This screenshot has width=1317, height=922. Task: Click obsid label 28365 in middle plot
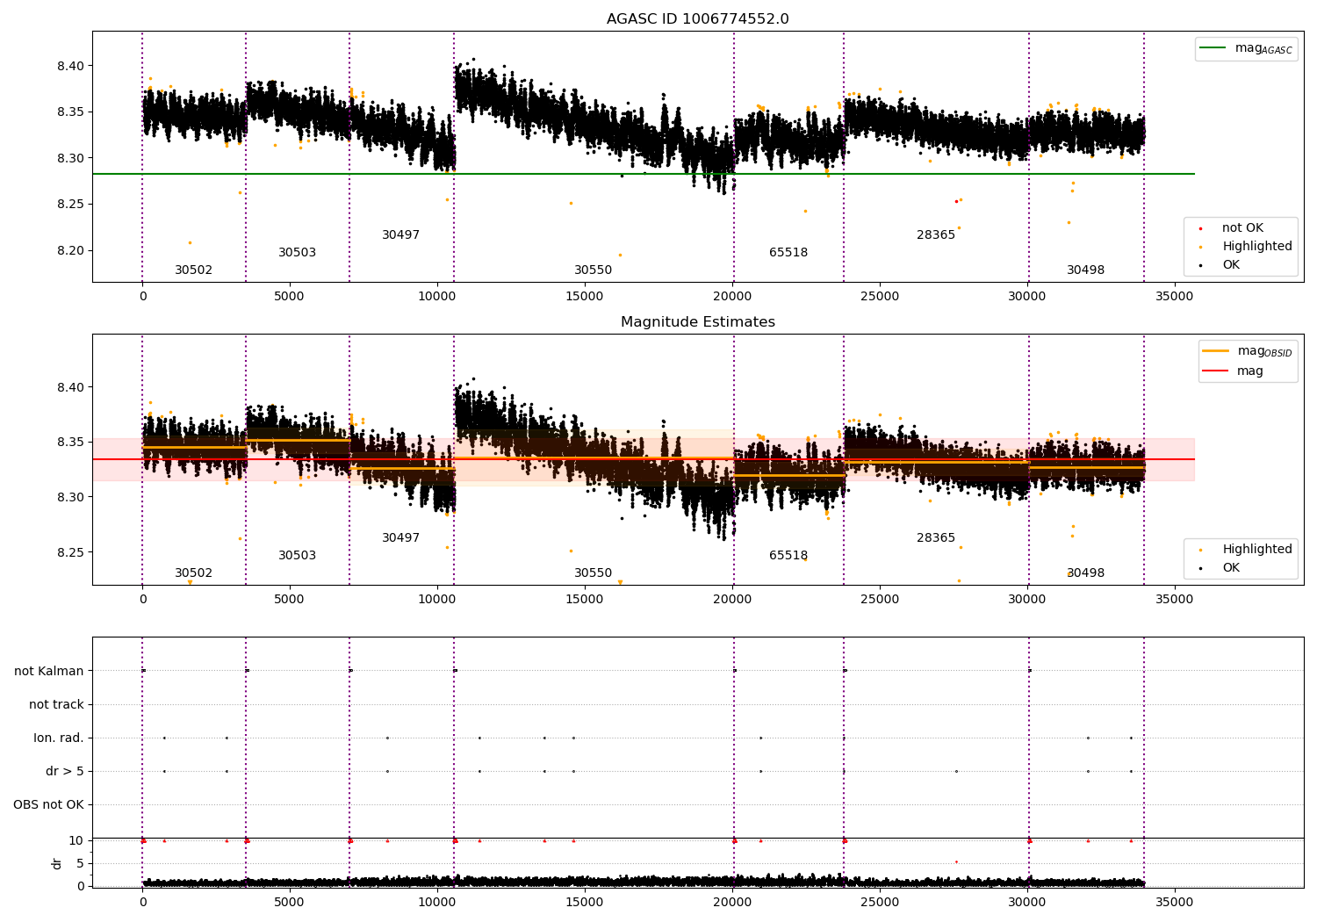click(935, 538)
